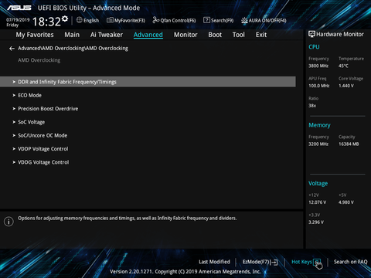Viewport: 371px width, 278px height.
Task: Open Precision Boost Overdrive submenu
Action: pyautogui.click(x=48, y=109)
